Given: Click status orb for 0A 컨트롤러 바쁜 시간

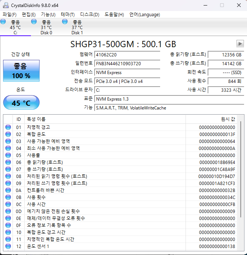Looking at the screenshot, I should [8, 190].
